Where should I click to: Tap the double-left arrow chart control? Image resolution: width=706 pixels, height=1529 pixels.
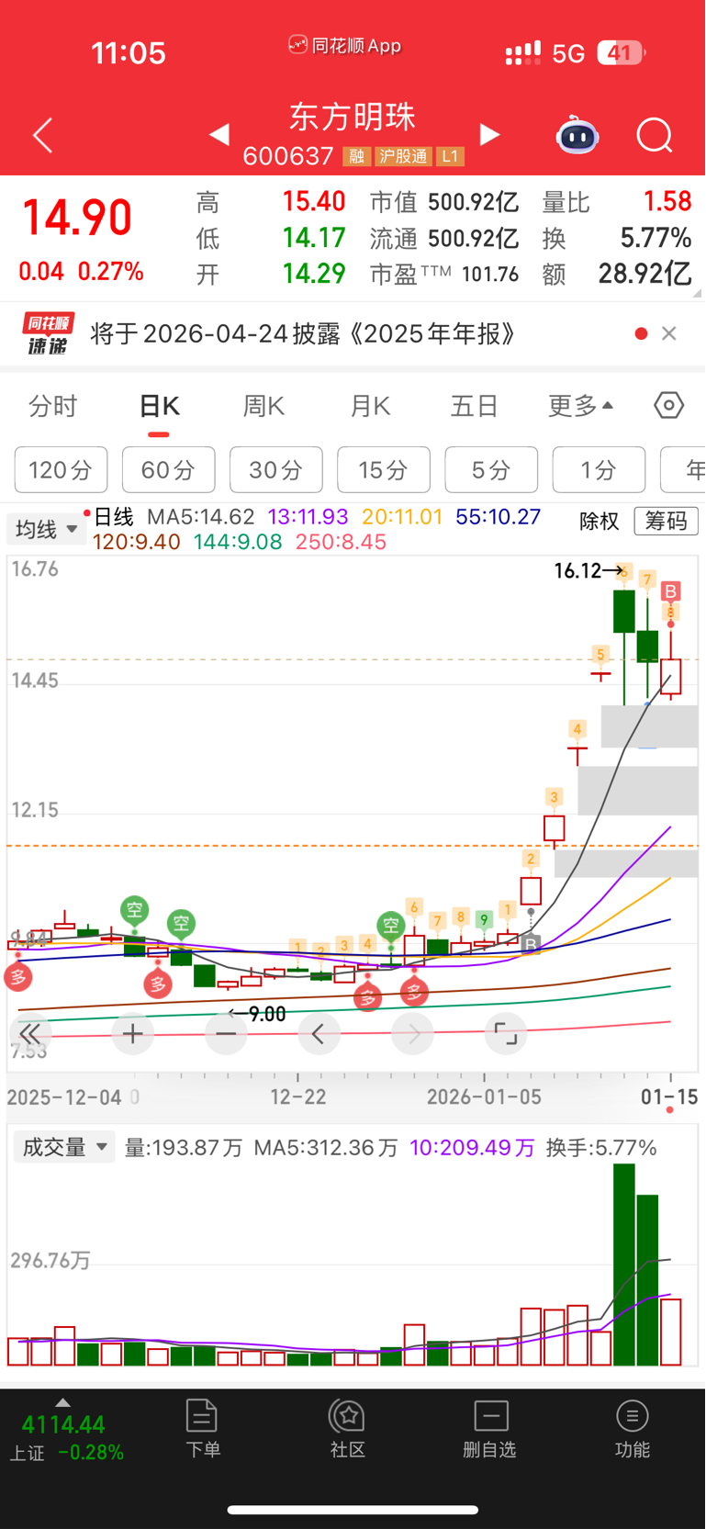pos(29,1034)
